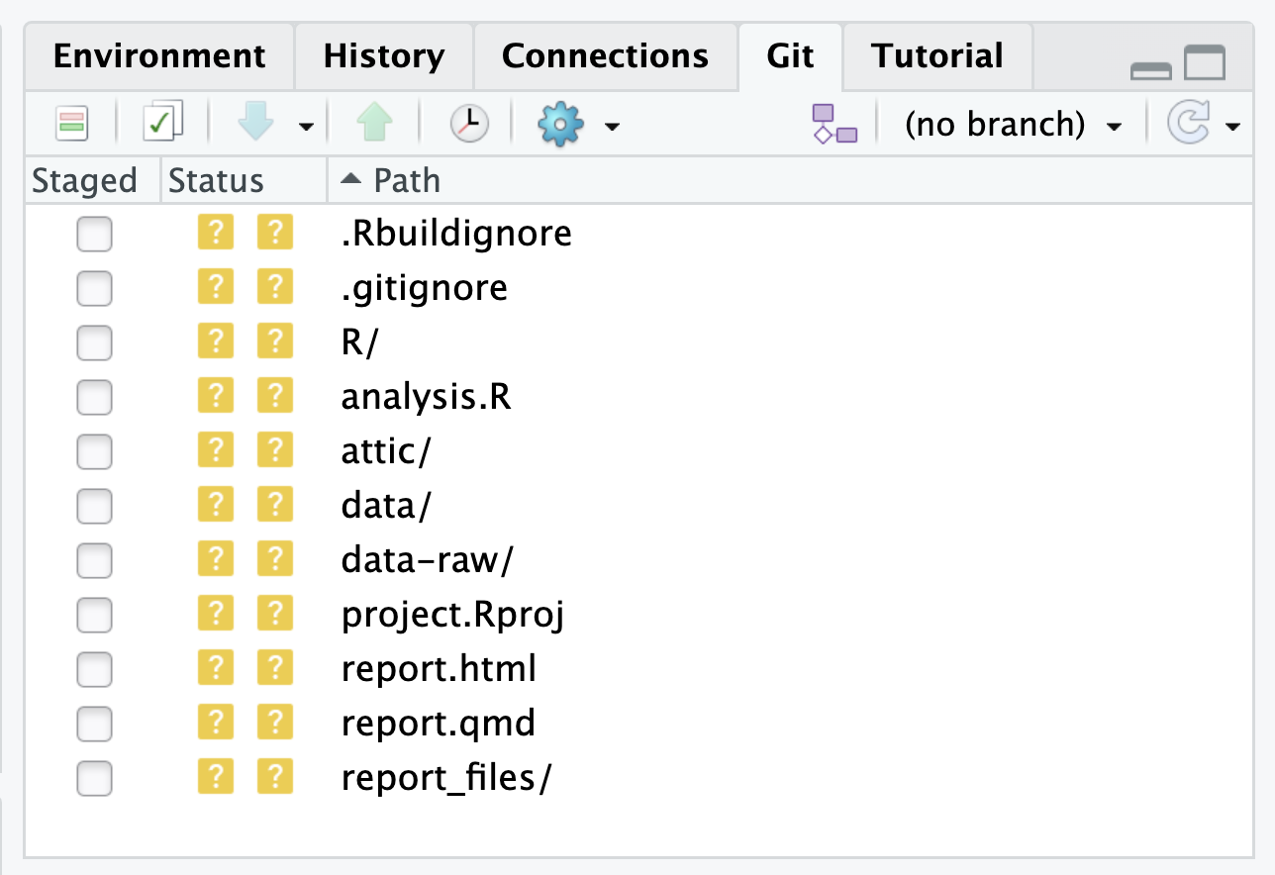Tick the Staged box for report.qmd
The width and height of the screenshot is (1275, 875).
coord(94,725)
